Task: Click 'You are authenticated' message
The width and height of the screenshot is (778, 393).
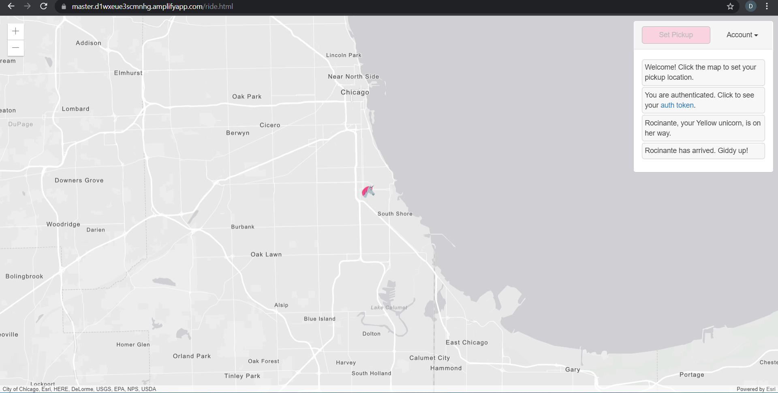Action: [x=703, y=100]
